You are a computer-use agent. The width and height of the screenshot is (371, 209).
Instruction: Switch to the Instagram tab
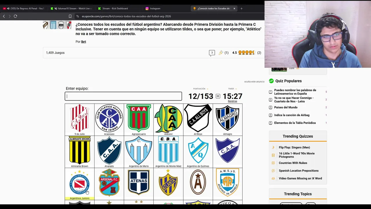pos(165,8)
